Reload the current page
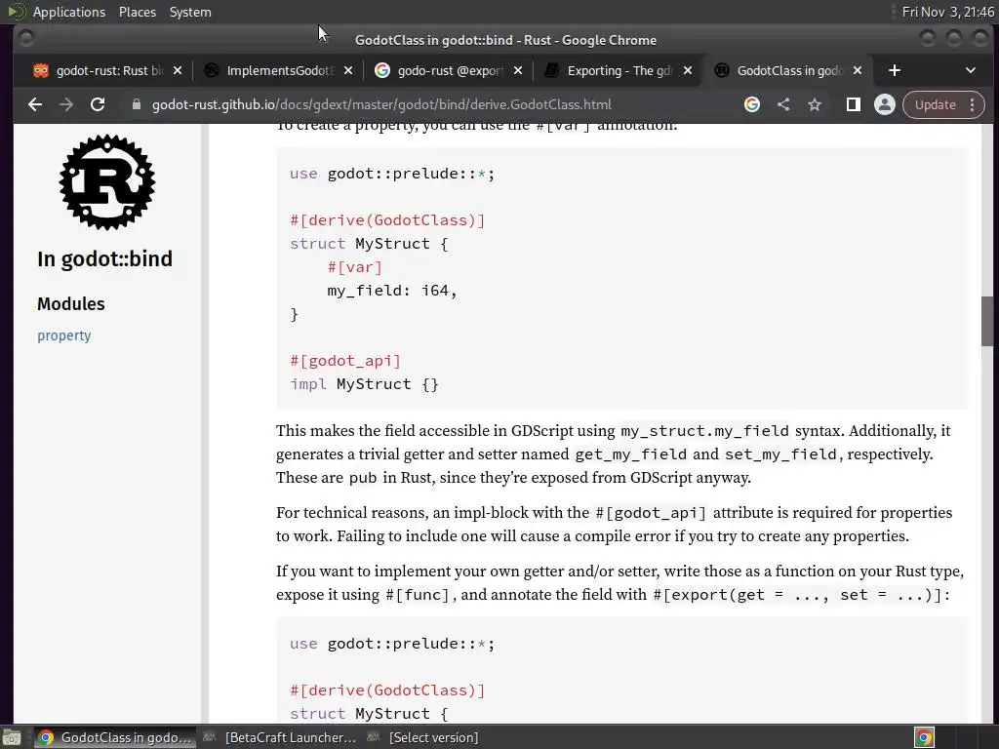 point(98,104)
